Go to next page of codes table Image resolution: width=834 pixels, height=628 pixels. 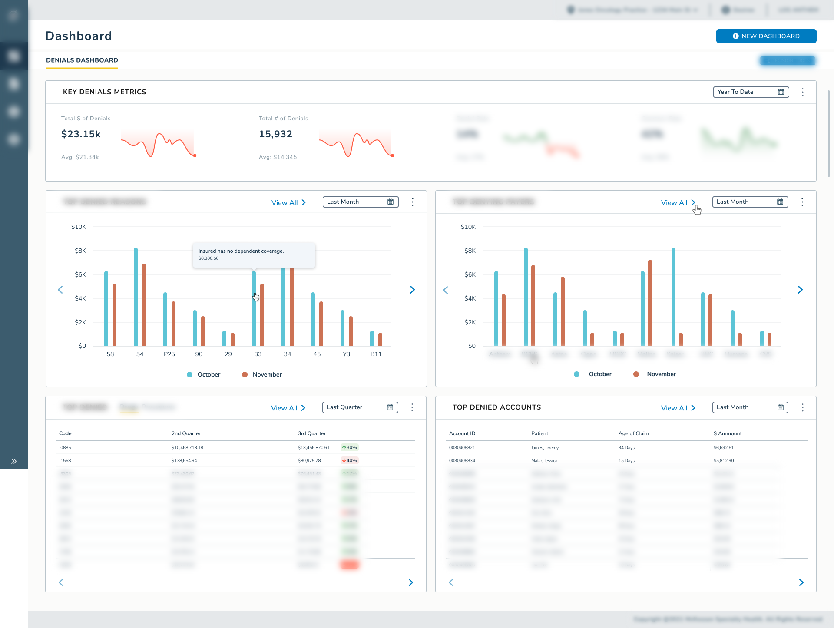[411, 582]
